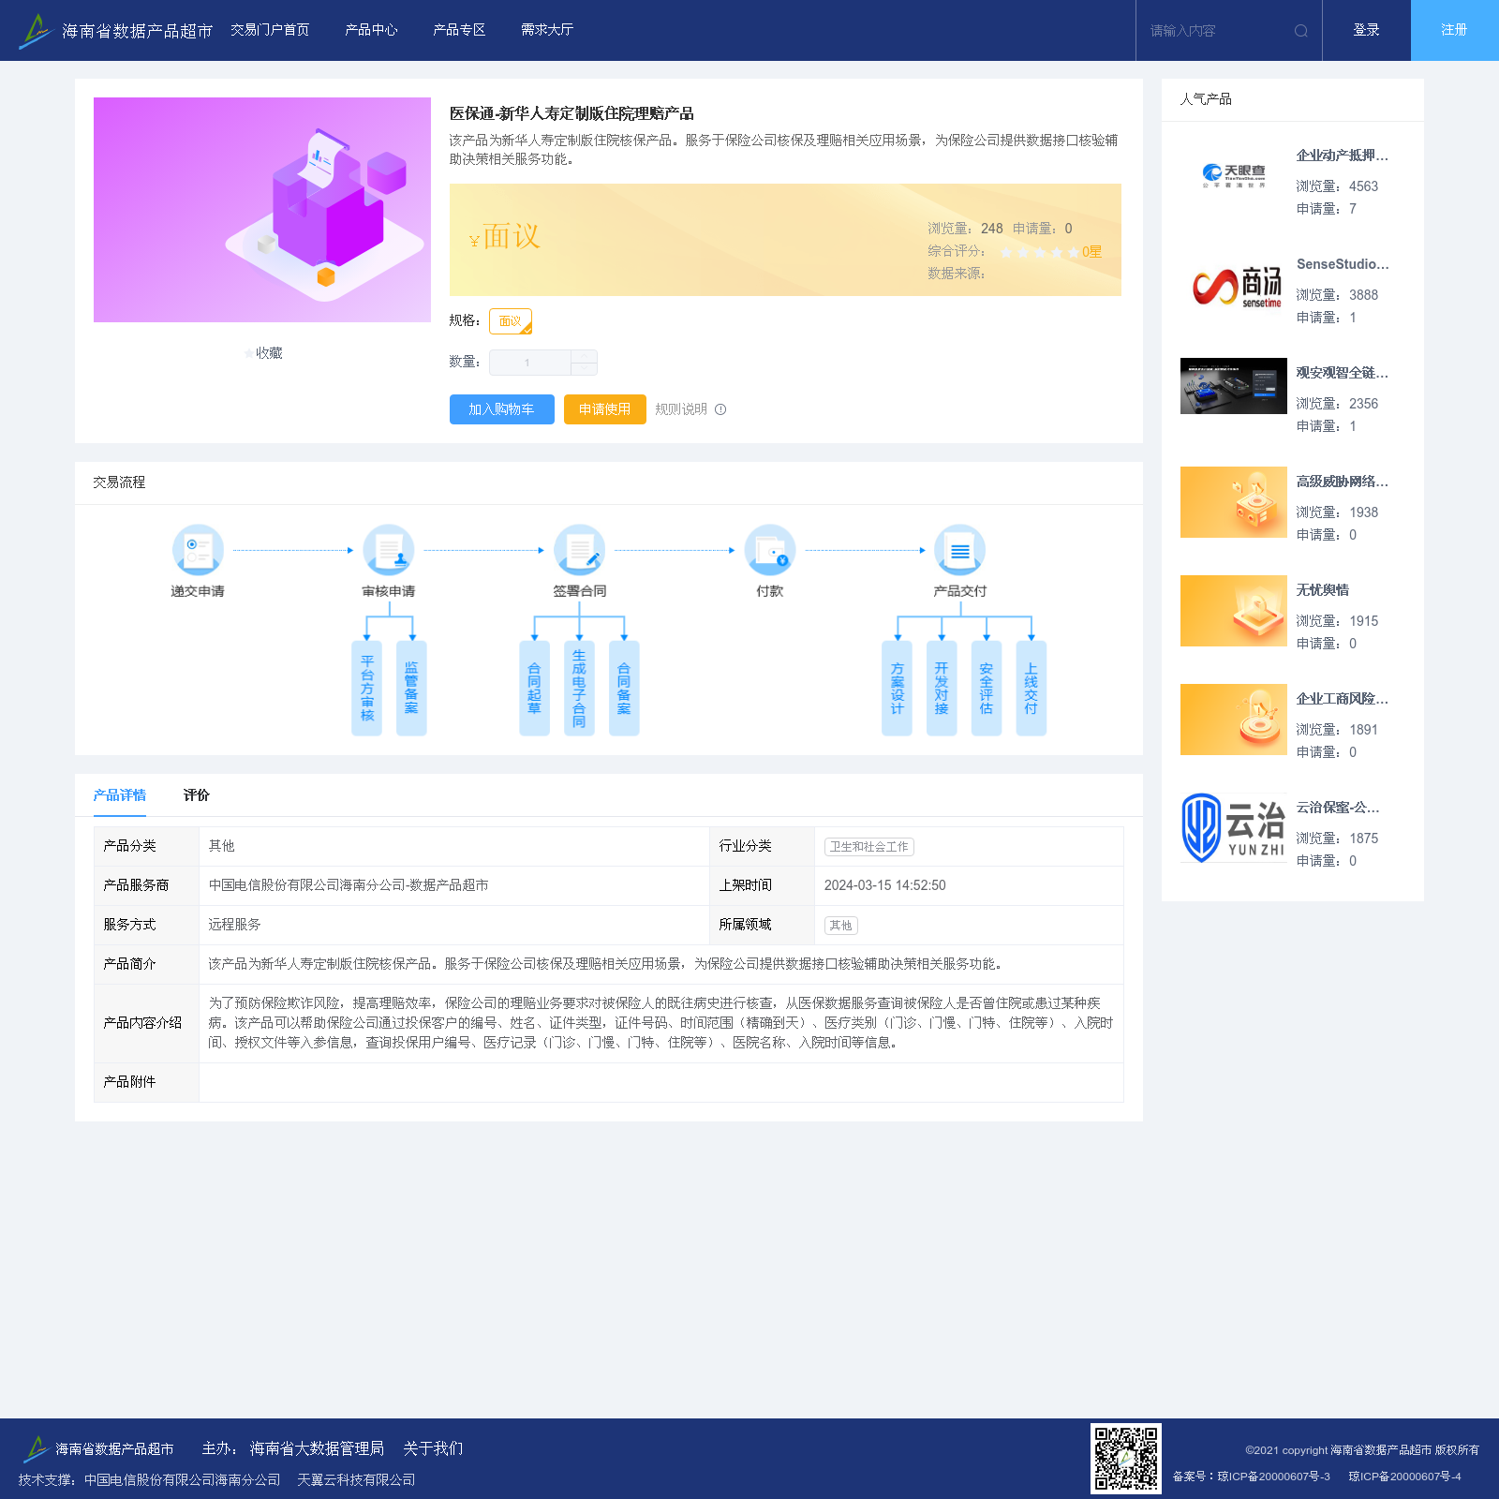Increase quantity with the stepper up arrow
This screenshot has height=1499, width=1499.
584,357
